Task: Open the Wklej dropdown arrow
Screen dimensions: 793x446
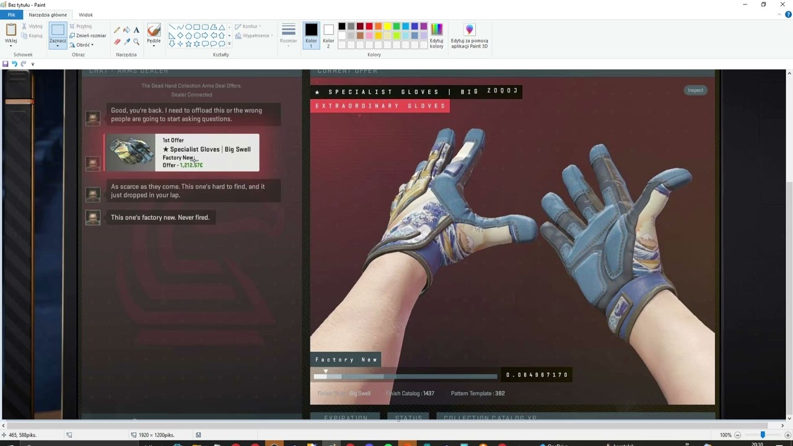Action: coord(11,45)
